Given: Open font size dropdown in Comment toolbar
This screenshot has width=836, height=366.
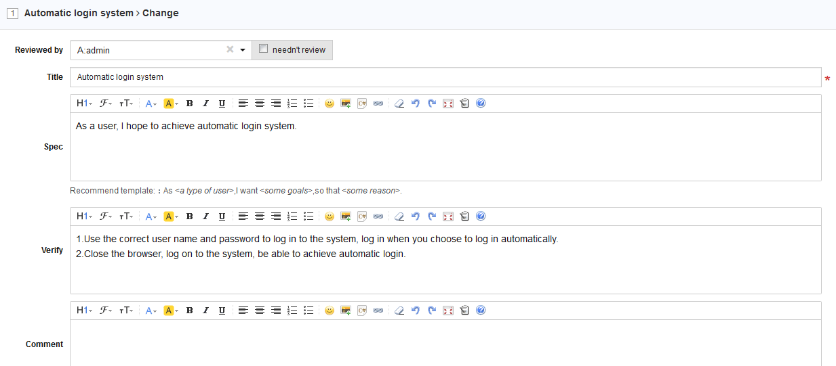Looking at the screenshot, I should pyautogui.click(x=126, y=311).
